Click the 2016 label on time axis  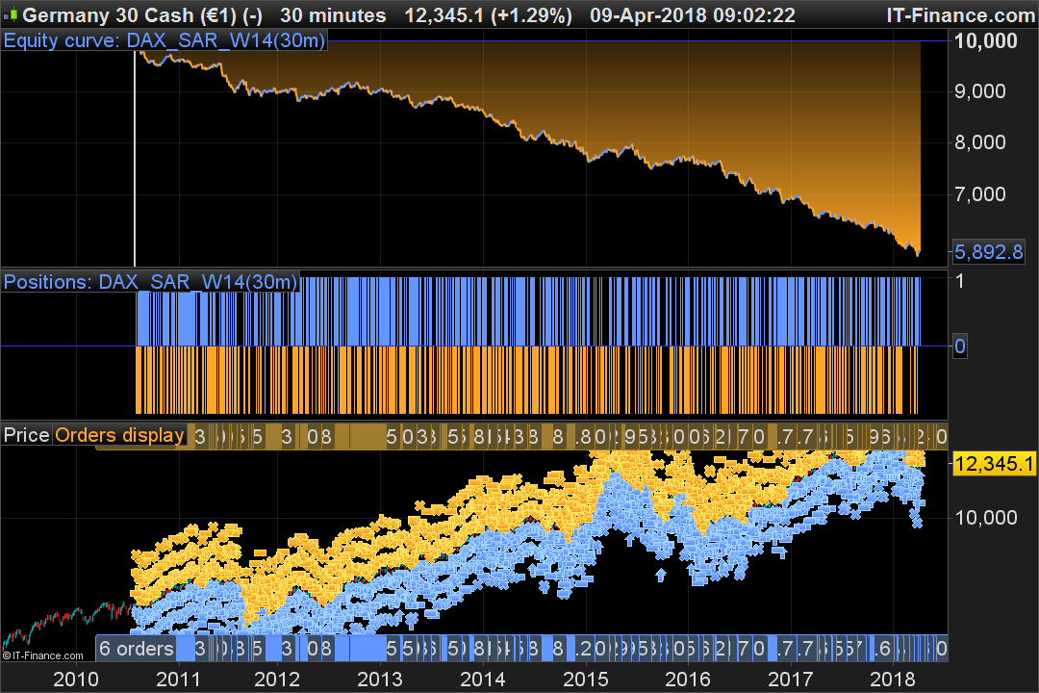point(687,680)
